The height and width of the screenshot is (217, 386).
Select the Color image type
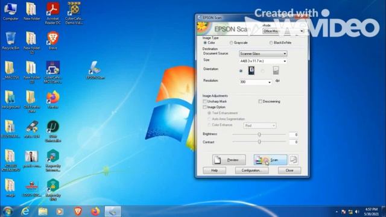pyautogui.click(x=205, y=43)
